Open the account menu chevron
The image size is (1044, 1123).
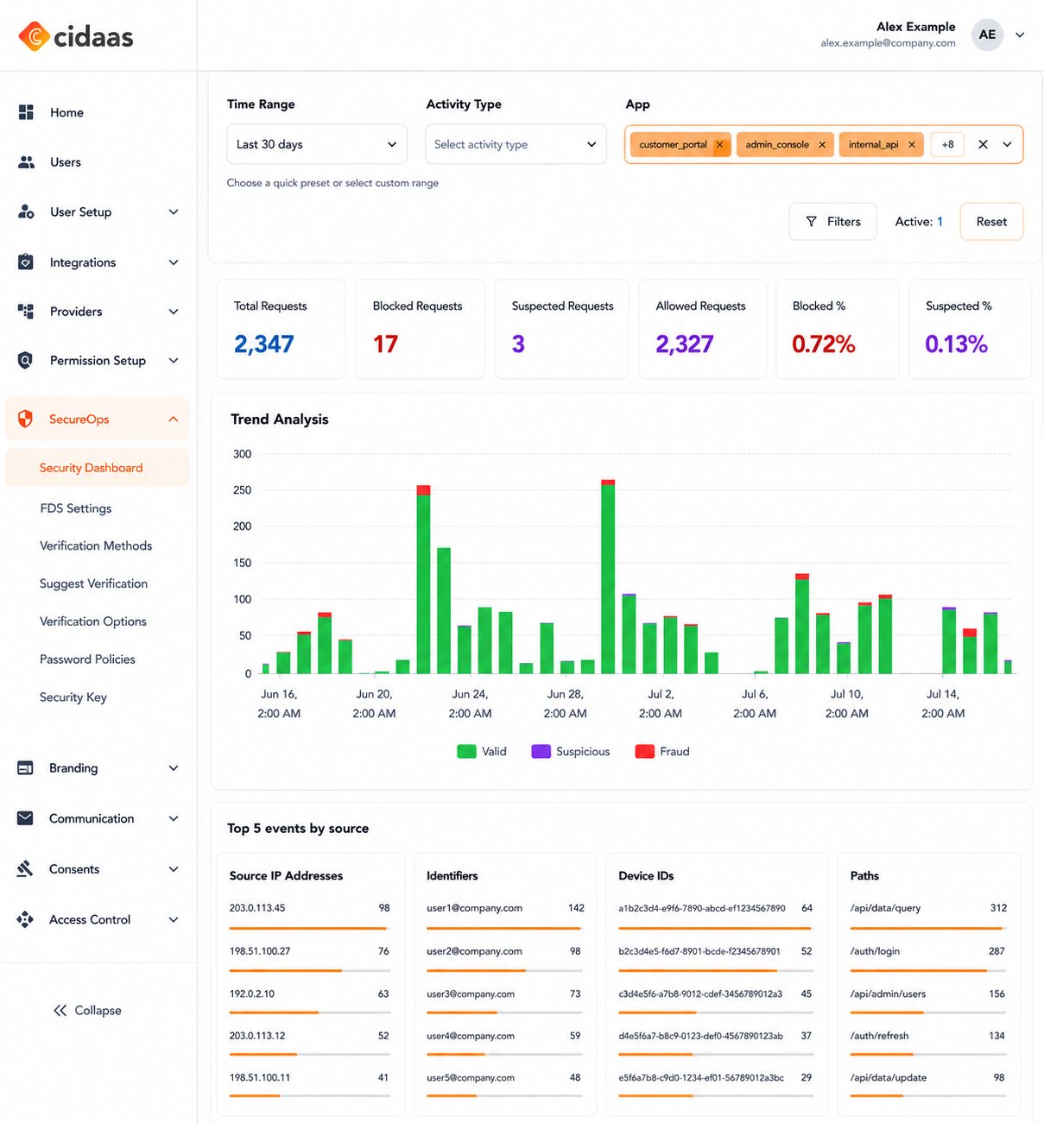point(1020,35)
